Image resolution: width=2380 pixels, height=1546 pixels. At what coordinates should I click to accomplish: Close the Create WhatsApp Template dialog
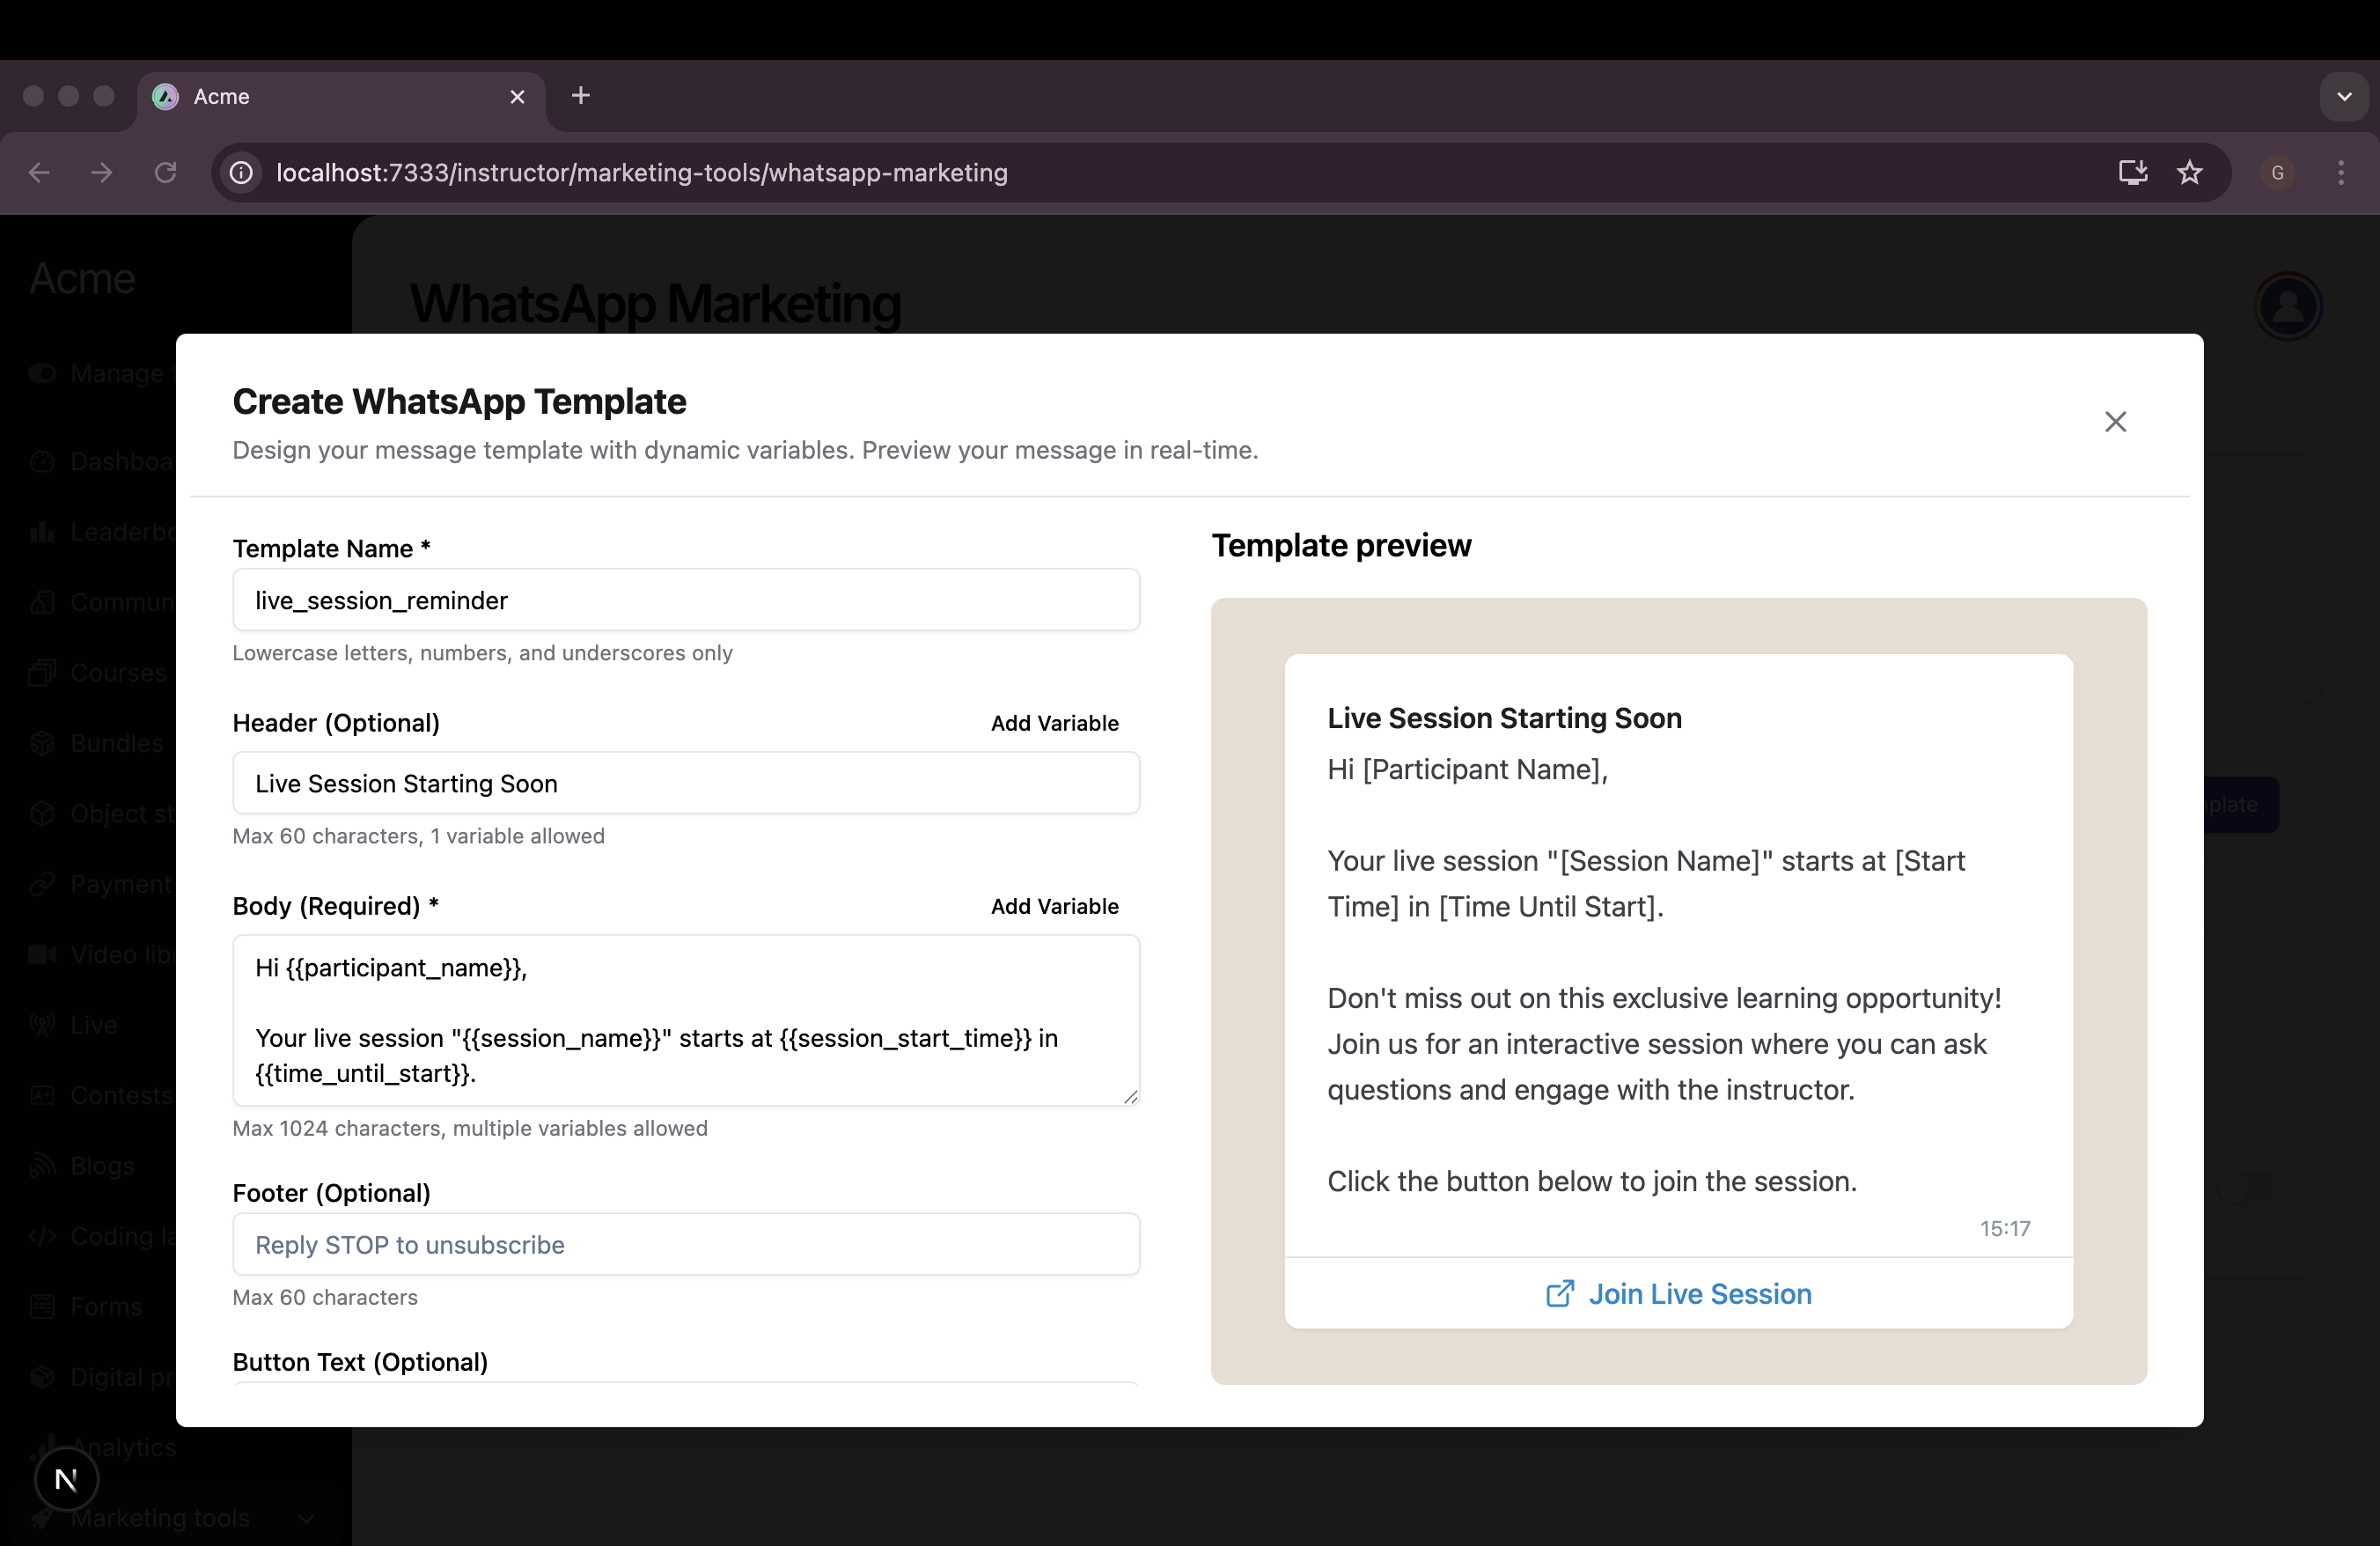[x=2115, y=422]
